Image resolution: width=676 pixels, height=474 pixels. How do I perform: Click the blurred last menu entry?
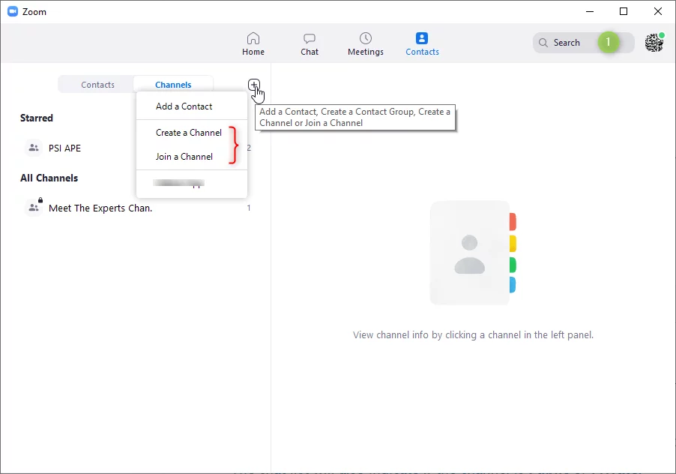click(178, 182)
